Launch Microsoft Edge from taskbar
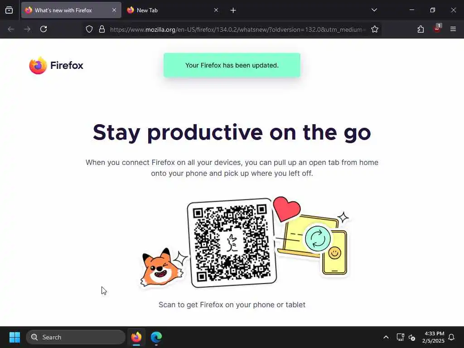This screenshot has width=464, height=348. tap(156, 337)
